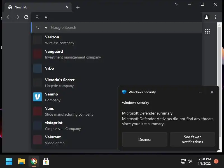224x168 pixels.
Task: Click the Chrome icon in the taskbar
Action: tap(34, 161)
